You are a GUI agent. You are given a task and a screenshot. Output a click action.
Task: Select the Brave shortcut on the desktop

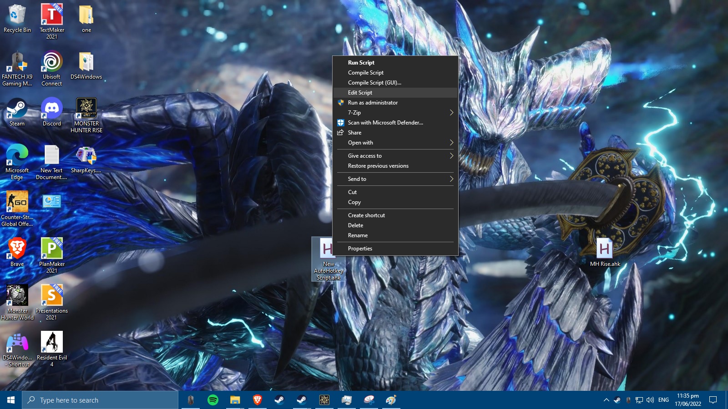pos(17,253)
